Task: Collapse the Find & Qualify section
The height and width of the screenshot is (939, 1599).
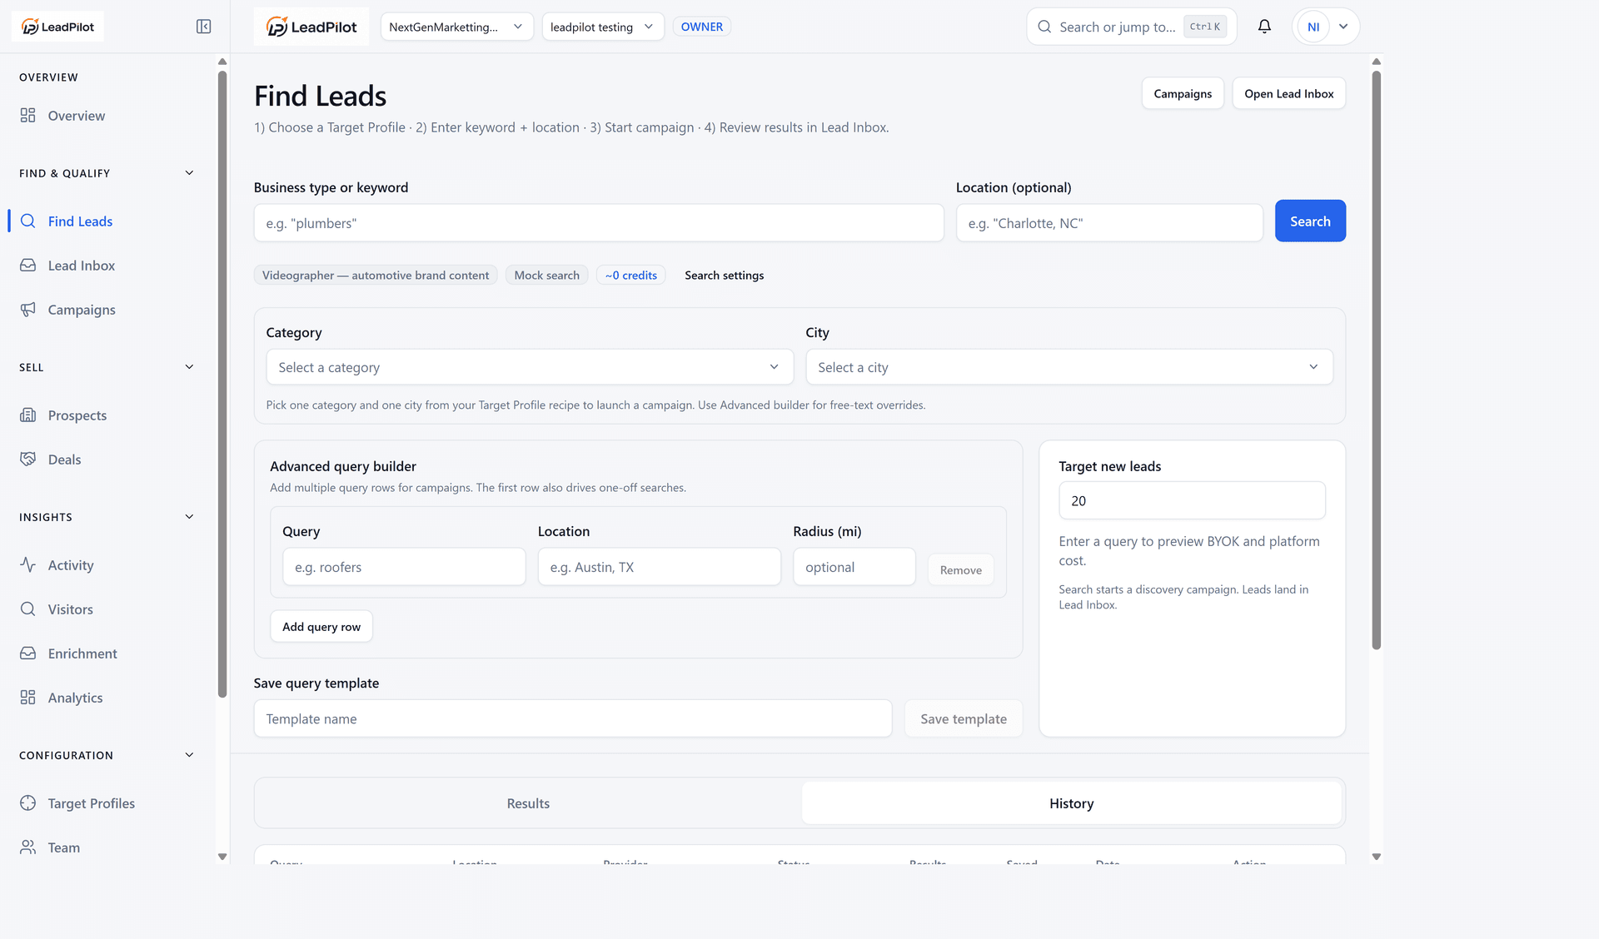Action: tap(189, 173)
